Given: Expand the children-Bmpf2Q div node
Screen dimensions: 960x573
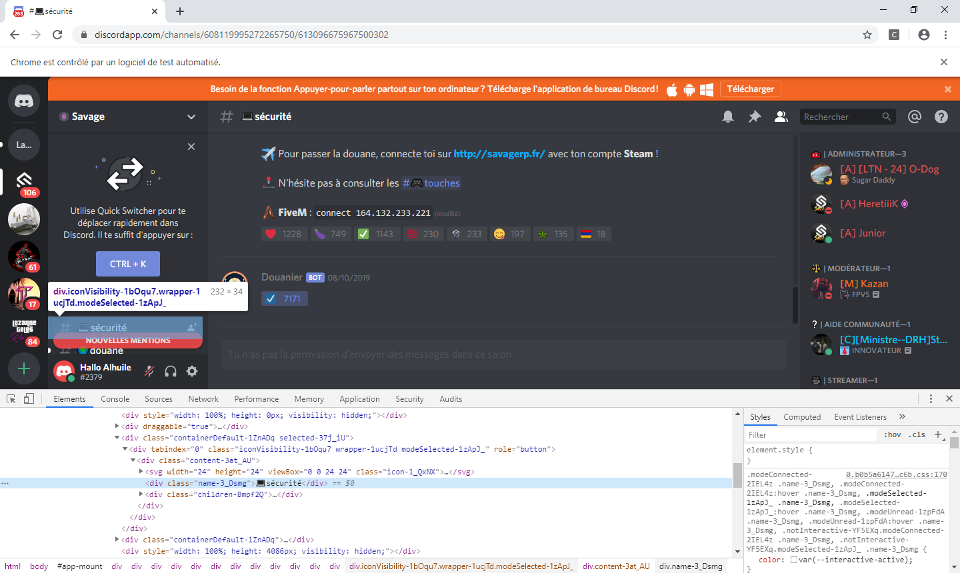Looking at the screenshot, I should [x=141, y=494].
